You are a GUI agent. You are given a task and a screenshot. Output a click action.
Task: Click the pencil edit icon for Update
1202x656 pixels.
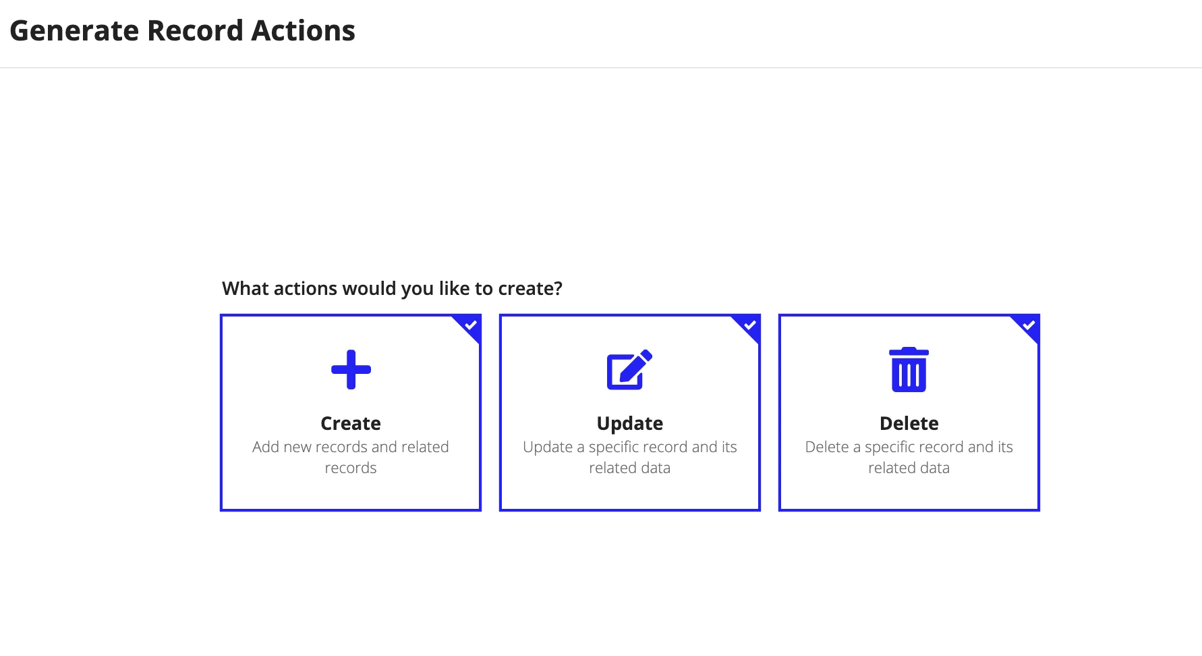(x=629, y=370)
